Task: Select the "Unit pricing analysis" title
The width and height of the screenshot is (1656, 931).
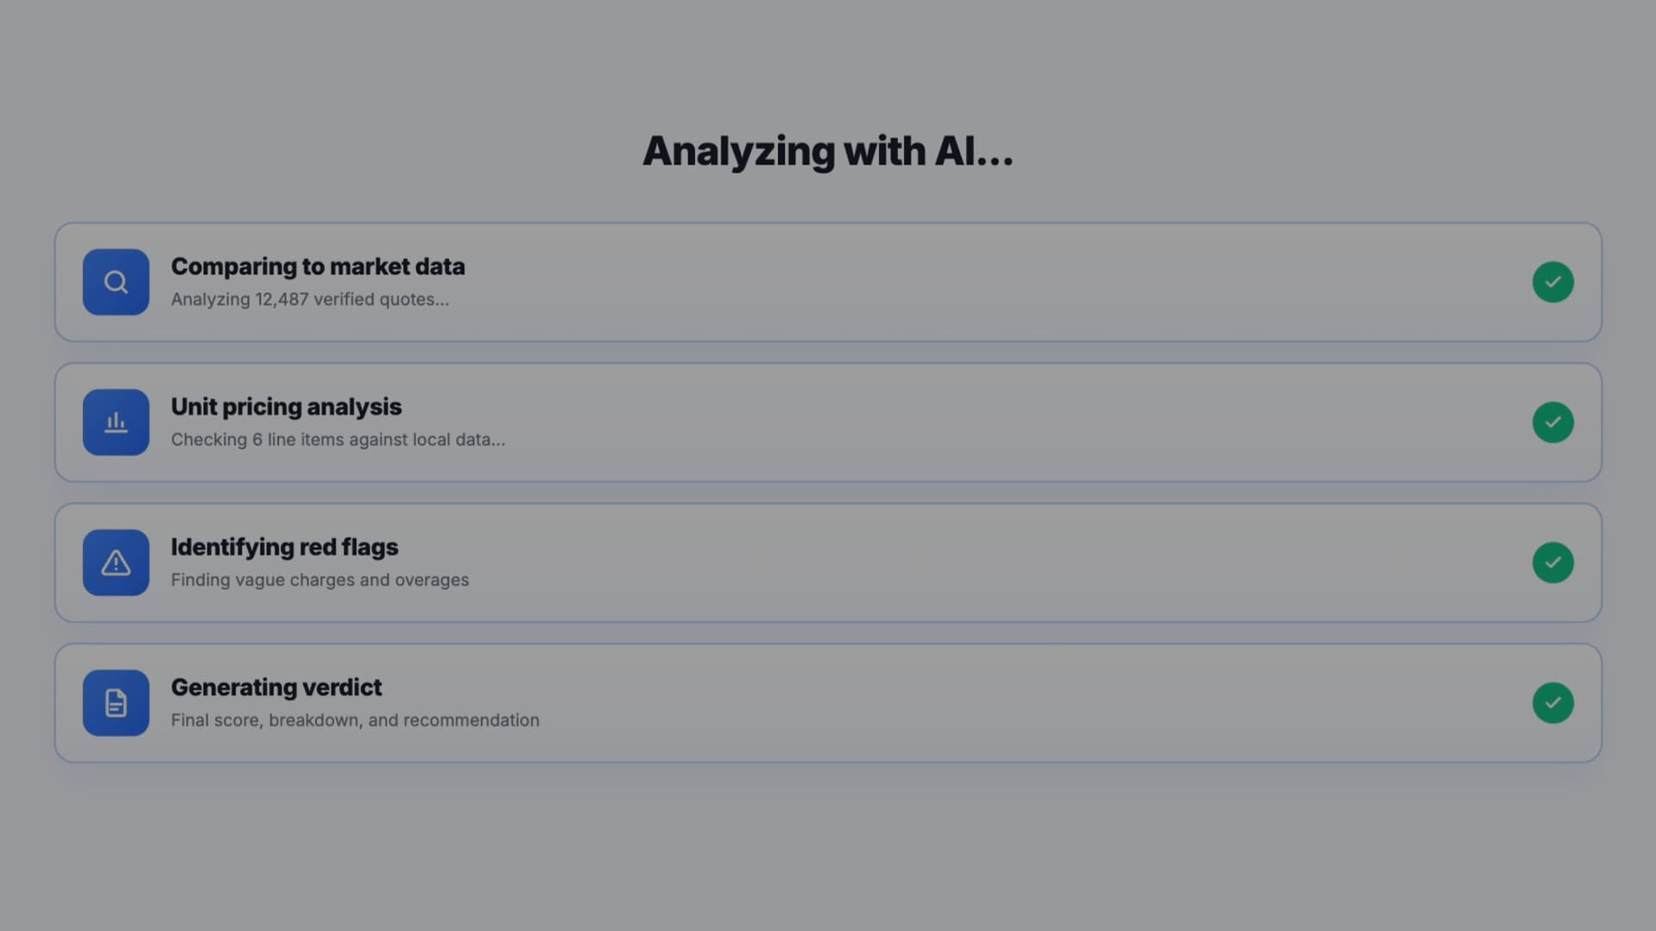Action: 285,407
